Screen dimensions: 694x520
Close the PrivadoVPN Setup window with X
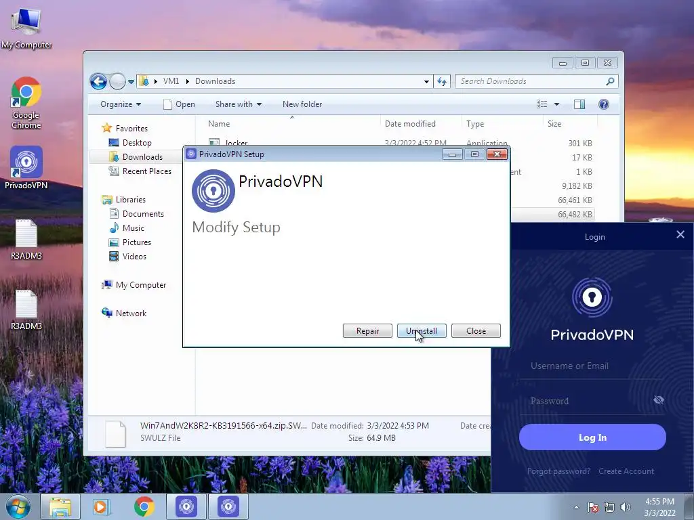(497, 154)
